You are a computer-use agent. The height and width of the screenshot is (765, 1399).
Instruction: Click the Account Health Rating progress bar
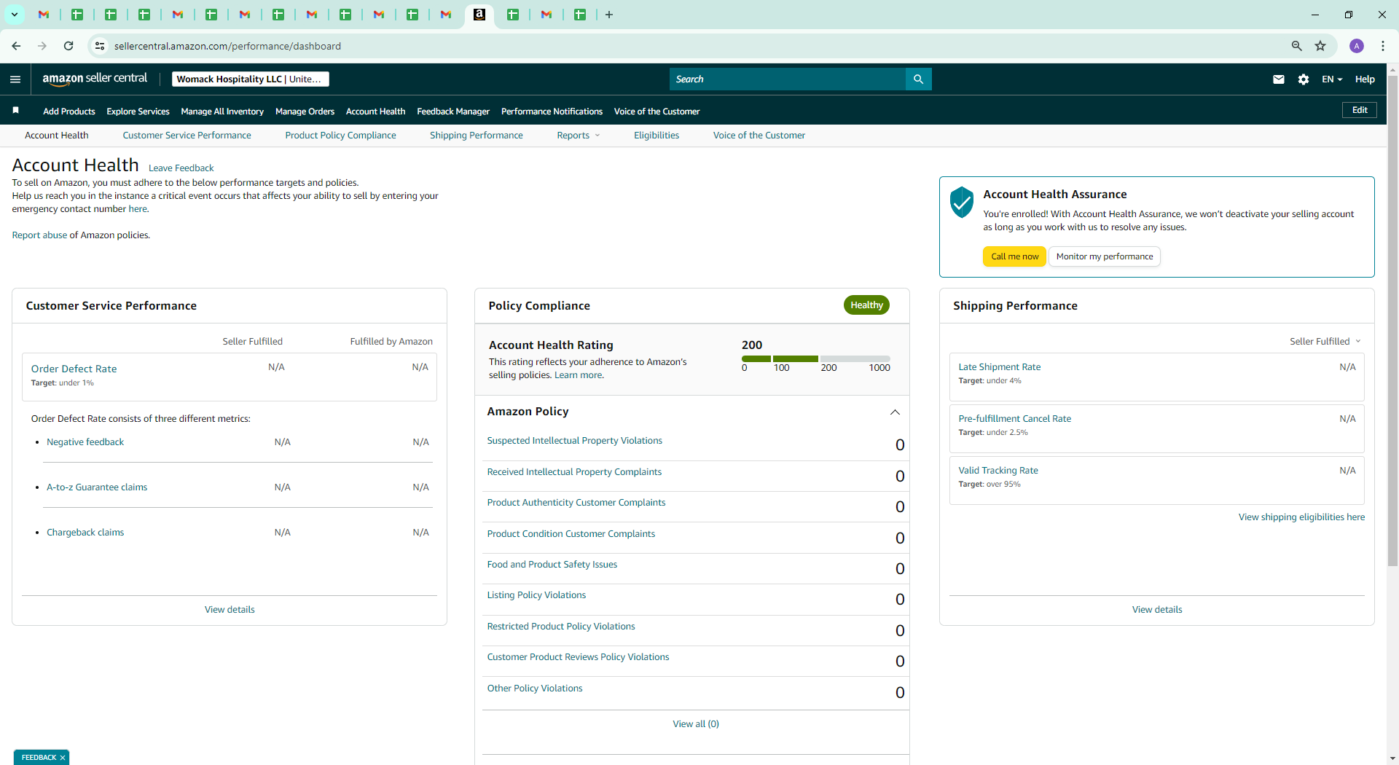click(815, 358)
